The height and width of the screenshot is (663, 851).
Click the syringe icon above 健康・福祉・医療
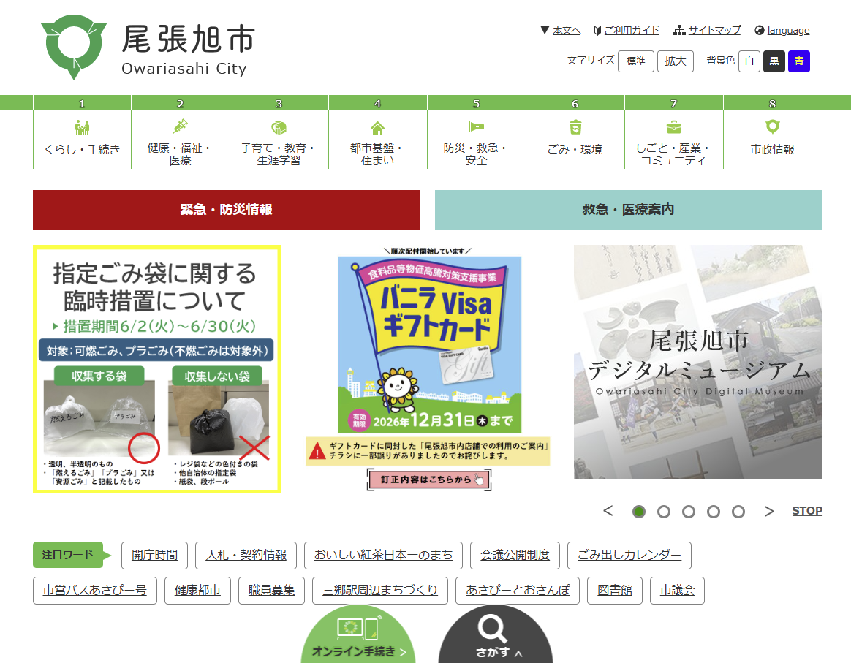pos(180,127)
